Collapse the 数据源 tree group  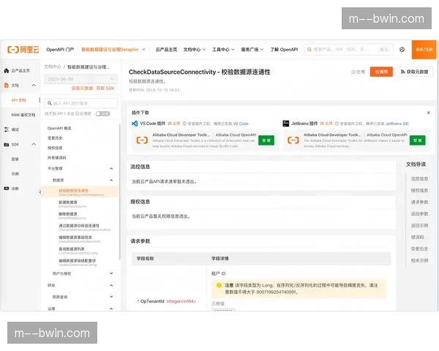click(111, 181)
